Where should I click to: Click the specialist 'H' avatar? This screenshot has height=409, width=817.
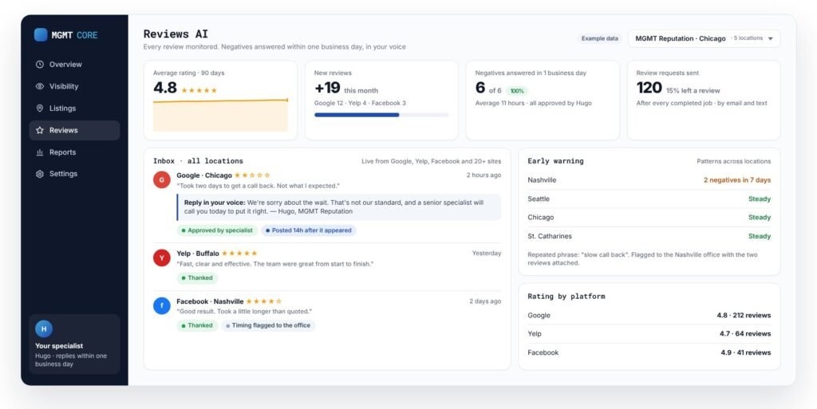pos(44,328)
